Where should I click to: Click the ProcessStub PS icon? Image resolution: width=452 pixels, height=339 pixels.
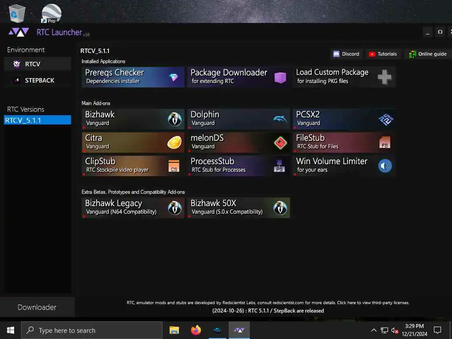click(x=279, y=166)
